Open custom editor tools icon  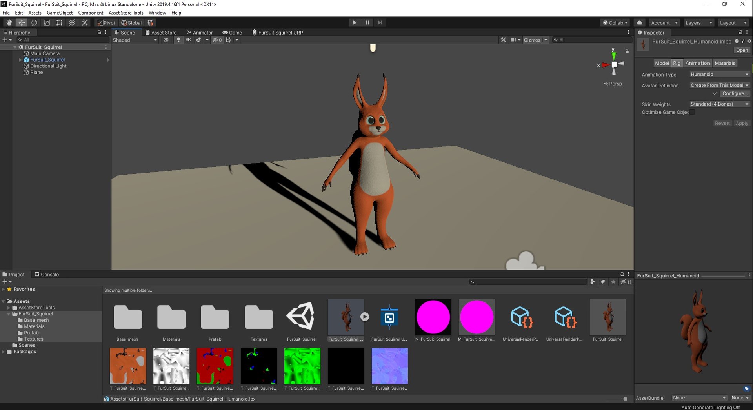point(84,23)
